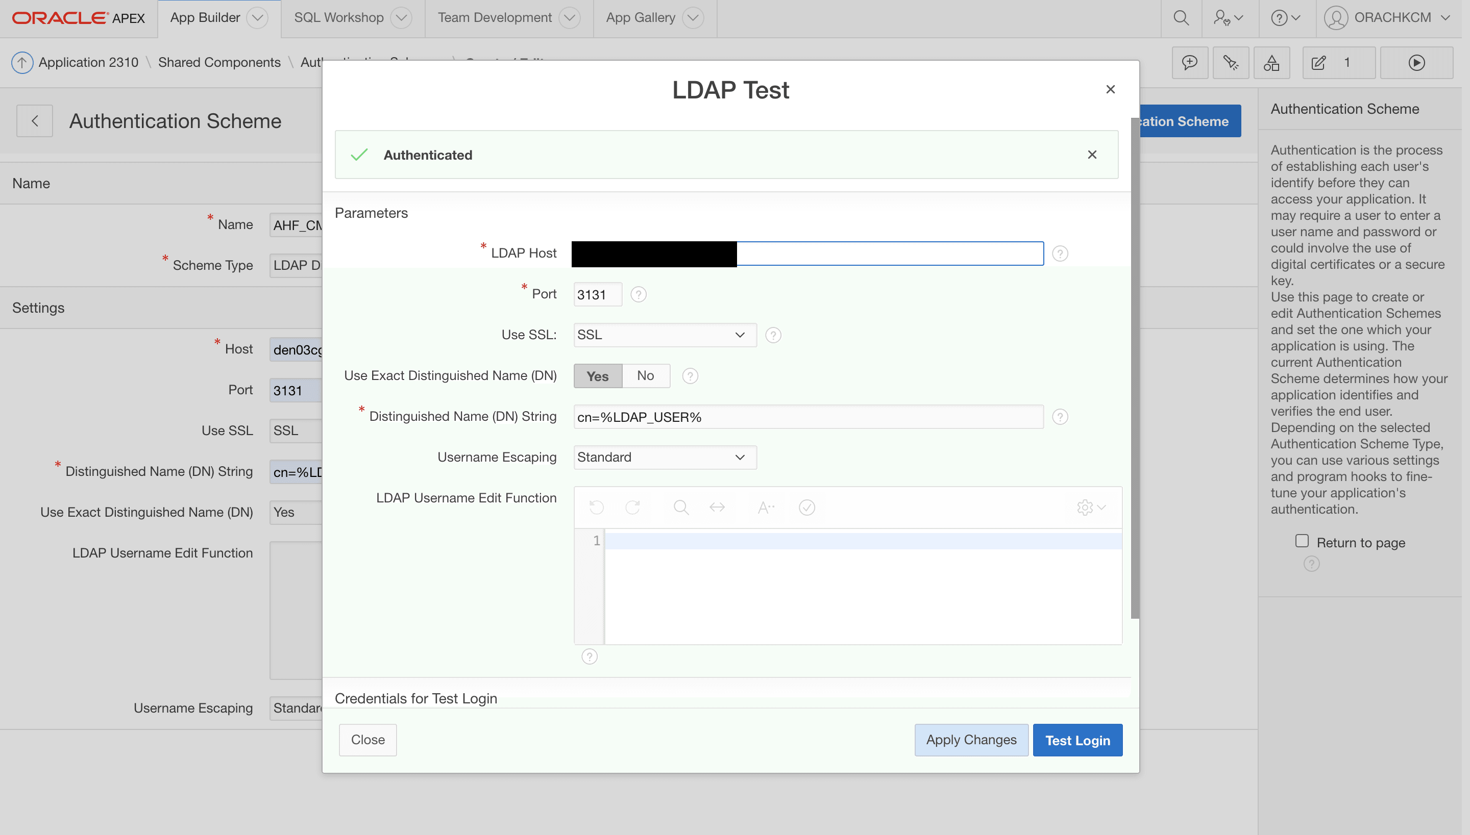This screenshot has height=835, width=1470.
Task: Expand the Team Development menu arrow
Action: click(569, 18)
